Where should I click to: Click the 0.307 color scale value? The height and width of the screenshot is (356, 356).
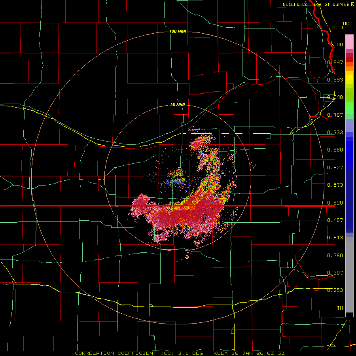335,273
